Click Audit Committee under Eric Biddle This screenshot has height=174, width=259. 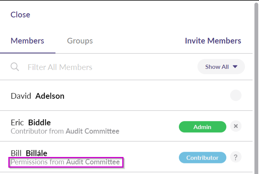93,131
